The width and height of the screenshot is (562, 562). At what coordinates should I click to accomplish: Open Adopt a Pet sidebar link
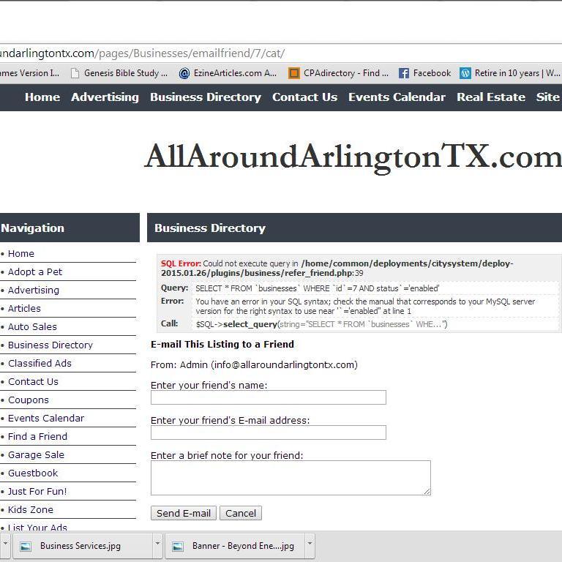click(35, 272)
